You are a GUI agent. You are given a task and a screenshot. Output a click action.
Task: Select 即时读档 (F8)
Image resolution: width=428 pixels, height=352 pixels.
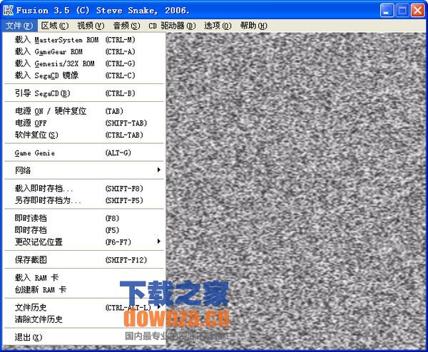pos(84,218)
